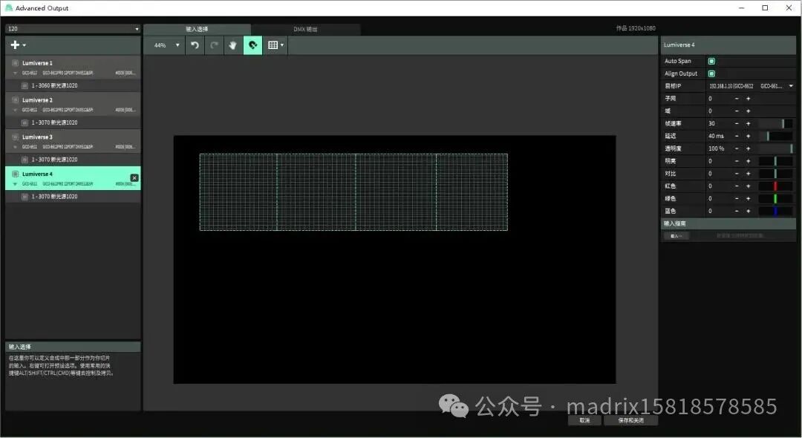Select the Redo icon in the toolbar
Screen dimensions: 802x438
(213, 45)
